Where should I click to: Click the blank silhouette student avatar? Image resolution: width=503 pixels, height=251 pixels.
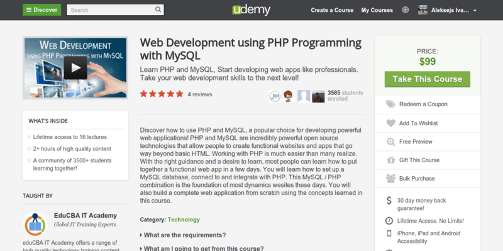click(x=304, y=96)
